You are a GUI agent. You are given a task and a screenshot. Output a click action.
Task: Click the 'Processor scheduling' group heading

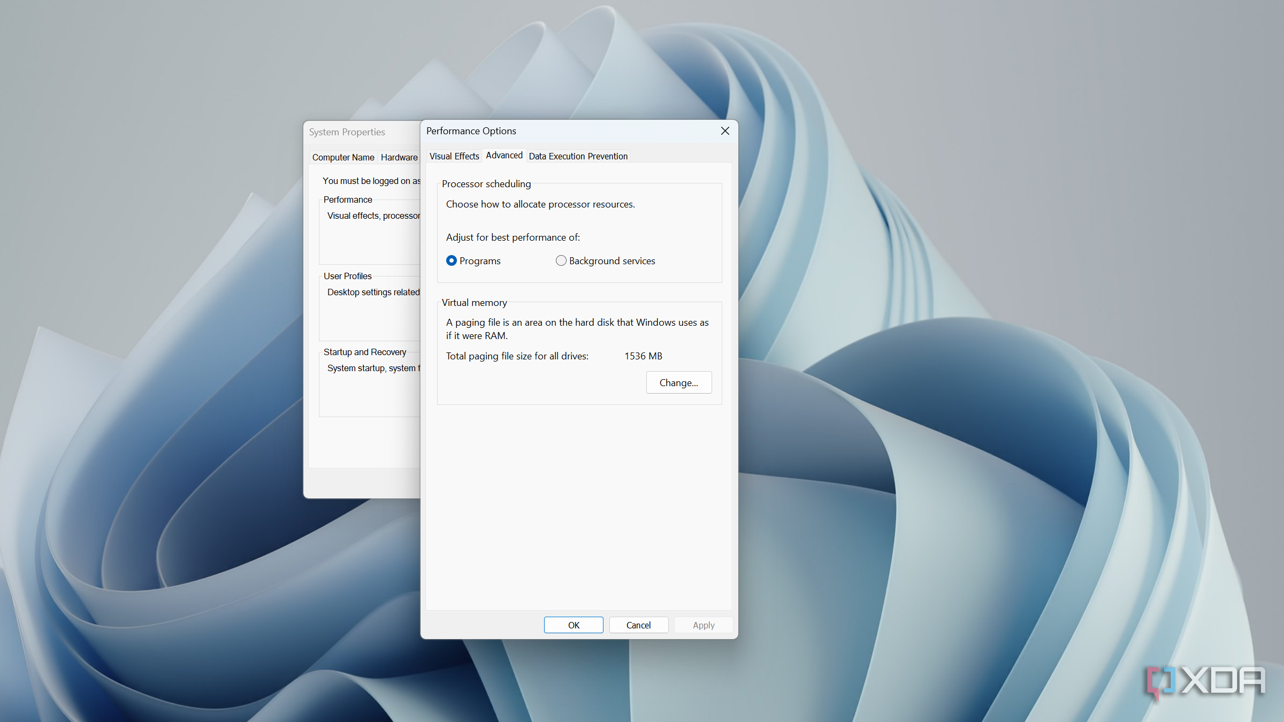coord(486,184)
